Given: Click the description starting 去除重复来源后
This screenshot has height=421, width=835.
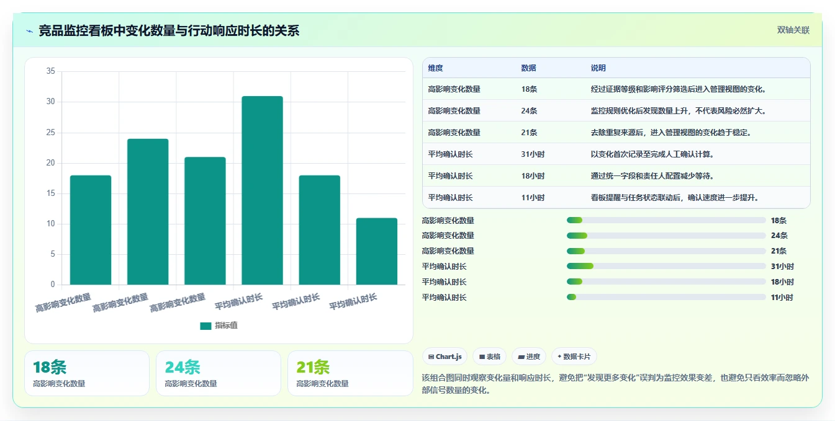Looking at the screenshot, I should tap(670, 133).
